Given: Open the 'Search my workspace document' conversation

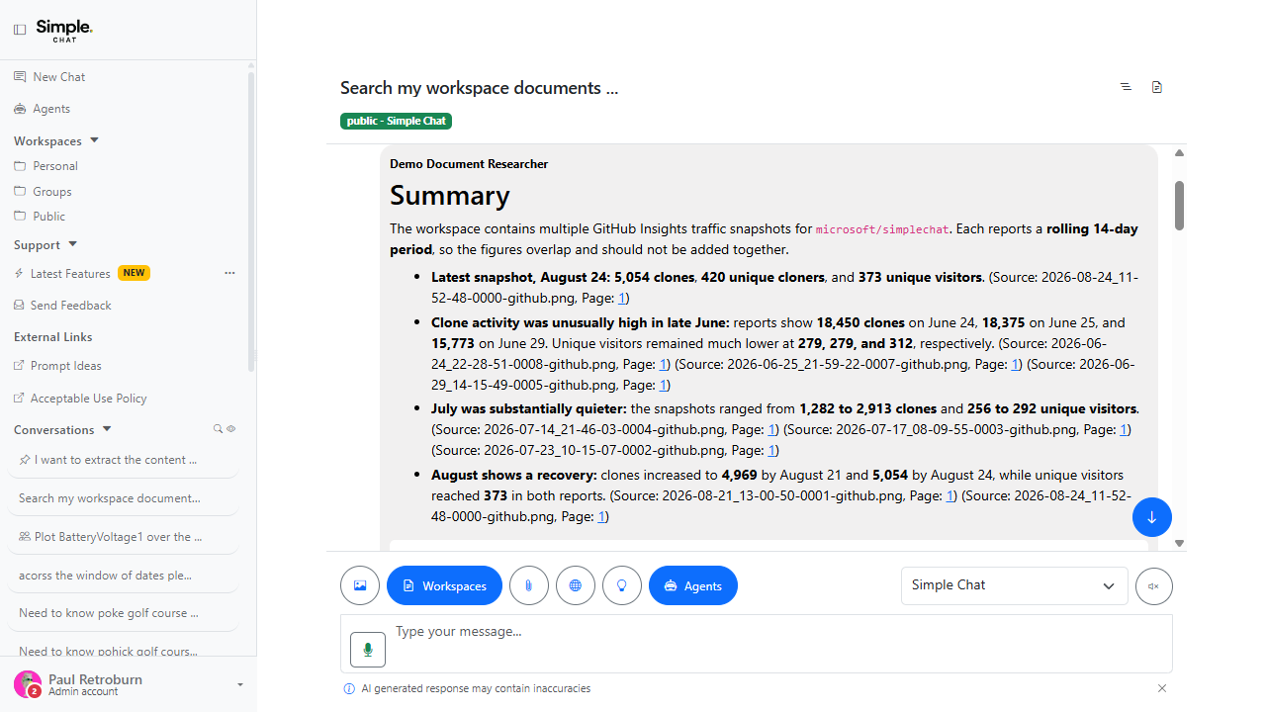Looking at the screenshot, I should 126,498.
